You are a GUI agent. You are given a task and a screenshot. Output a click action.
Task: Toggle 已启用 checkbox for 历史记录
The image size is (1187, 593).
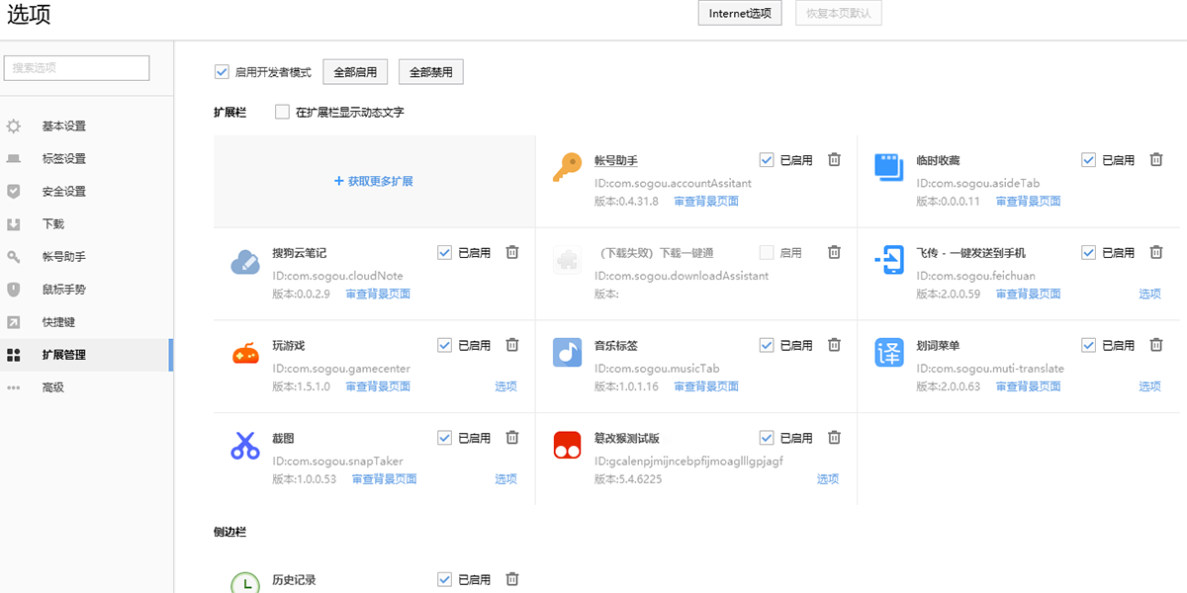pos(444,580)
